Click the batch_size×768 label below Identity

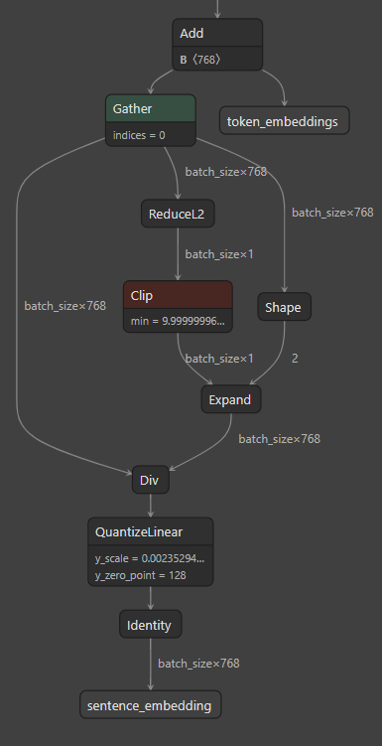tap(198, 664)
